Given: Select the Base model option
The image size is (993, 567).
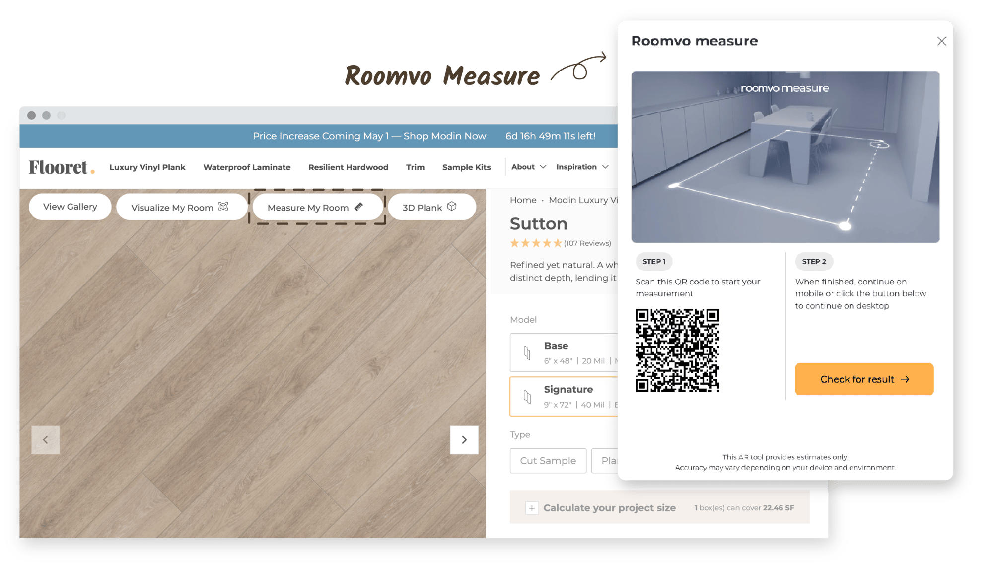Looking at the screenshot, I should pyautogui.click(x=564, y=353).
